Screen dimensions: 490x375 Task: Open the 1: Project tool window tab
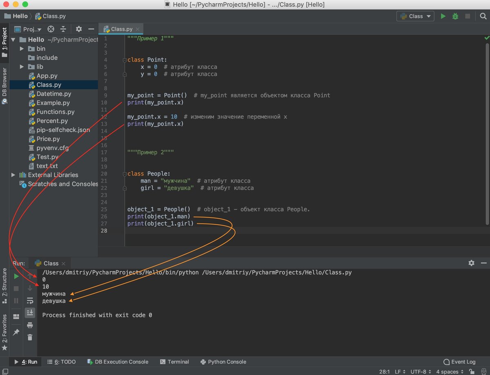(4, 43)
